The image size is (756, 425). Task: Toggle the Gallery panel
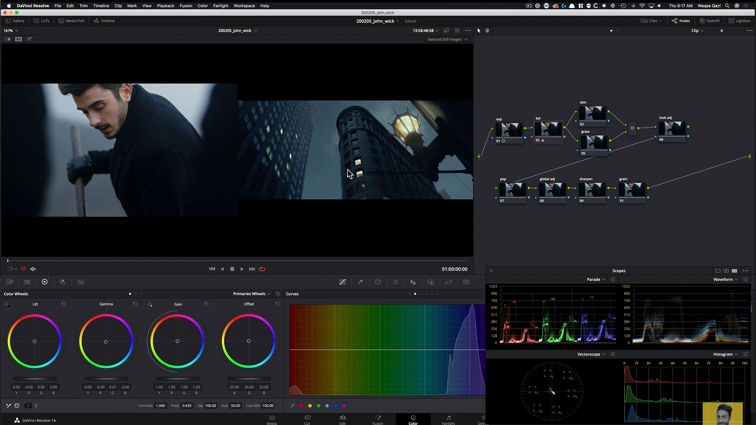click(x=15, y=21)
